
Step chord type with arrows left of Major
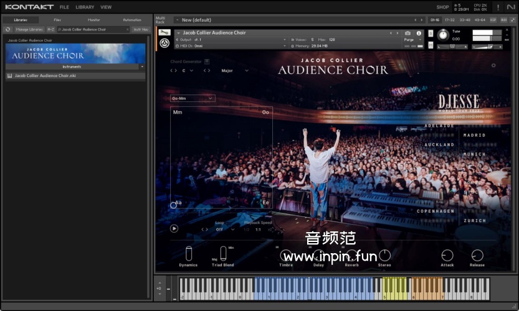207,70
